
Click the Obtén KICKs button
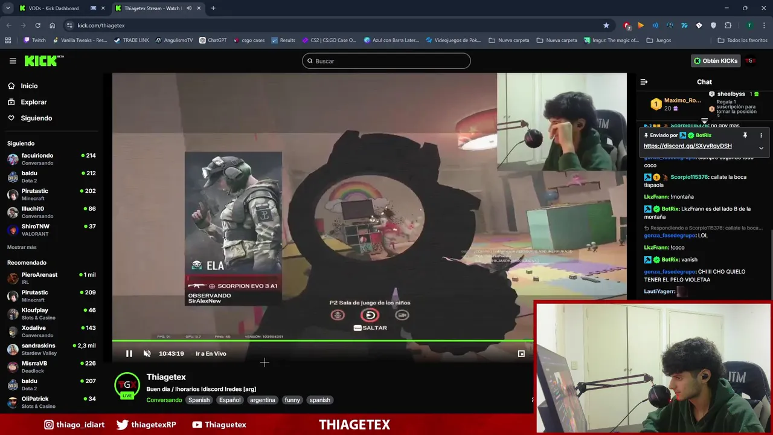click(x=716, y=61)
